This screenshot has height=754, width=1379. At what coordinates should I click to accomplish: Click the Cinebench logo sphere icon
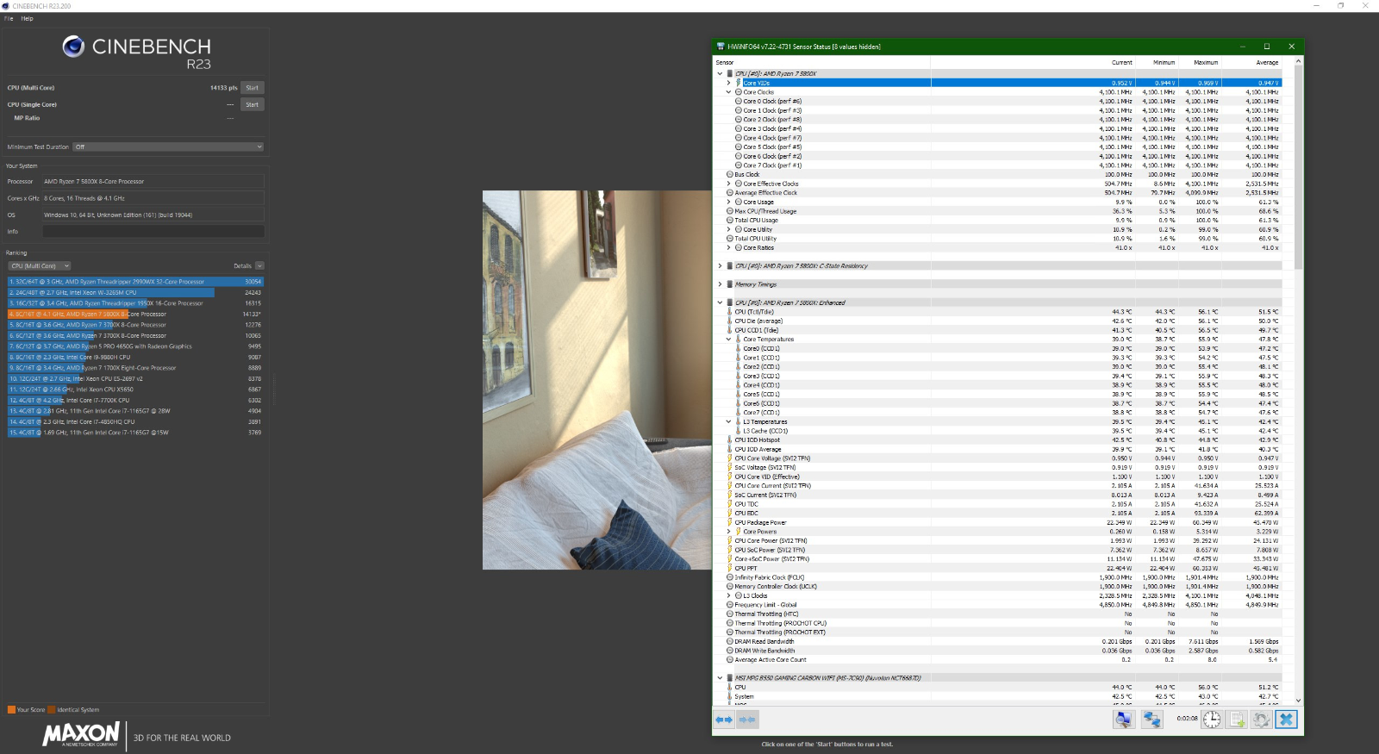73,47
